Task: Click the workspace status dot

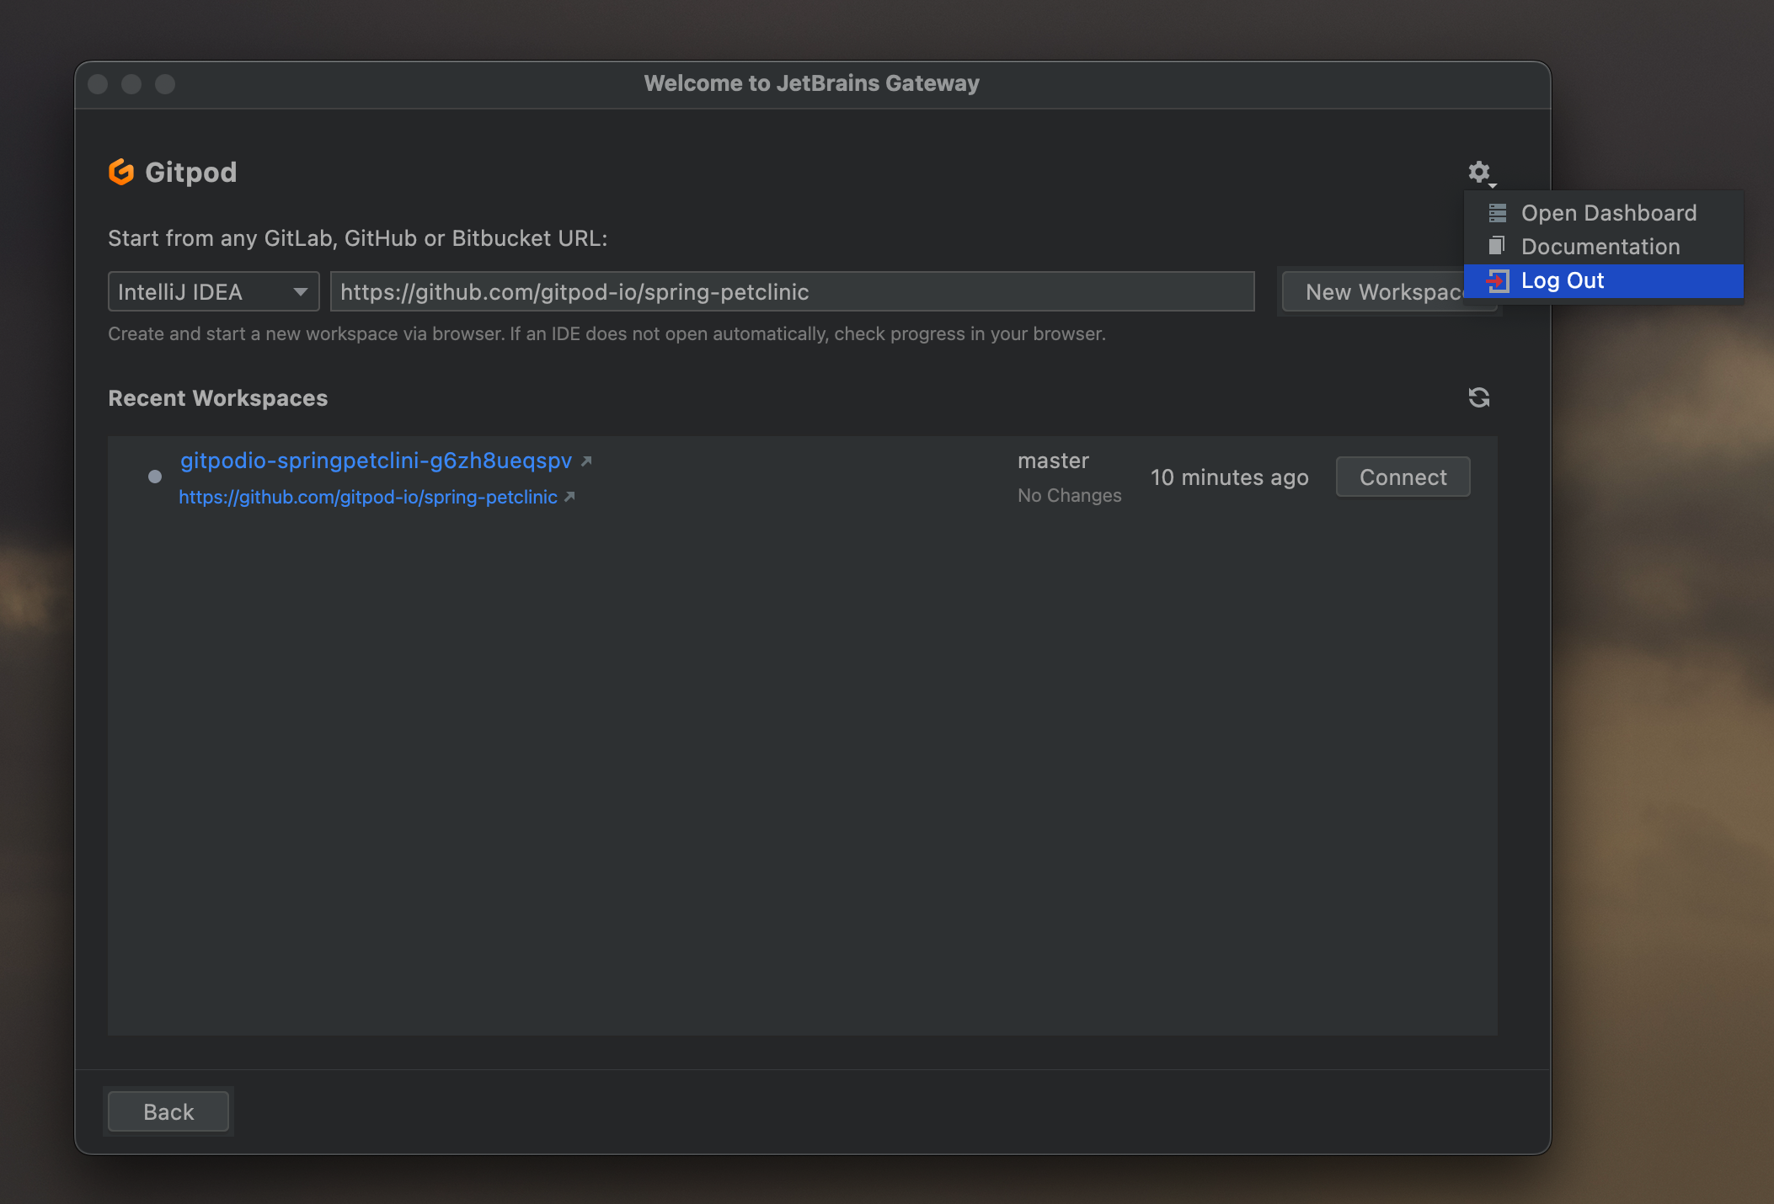Action: tap(155, 477)
